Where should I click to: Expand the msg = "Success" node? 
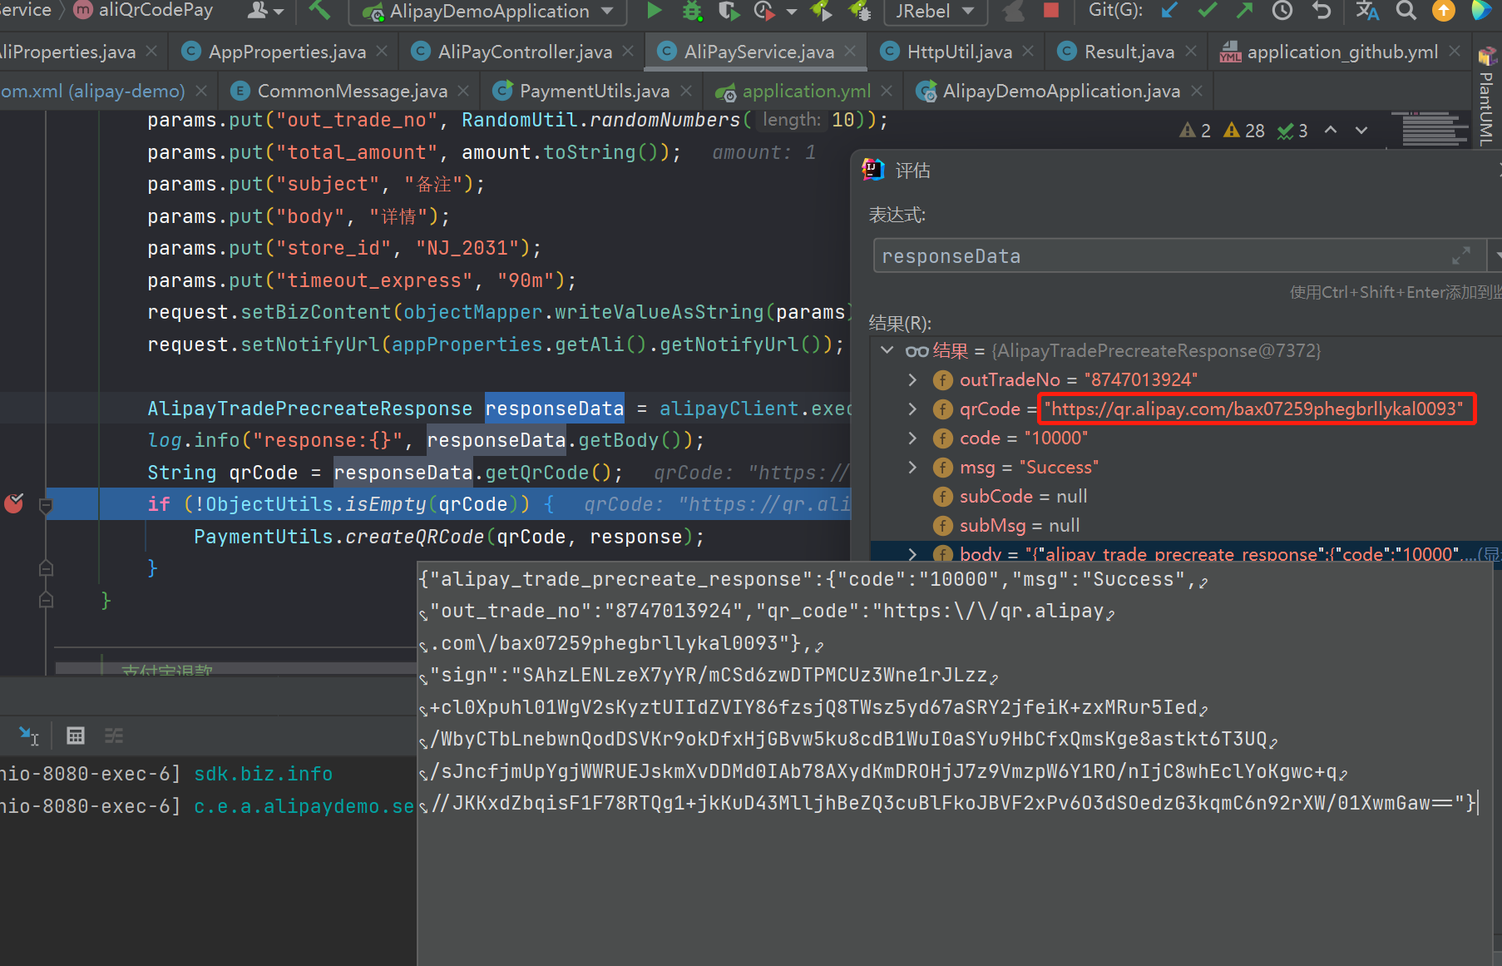pos(912,467)
